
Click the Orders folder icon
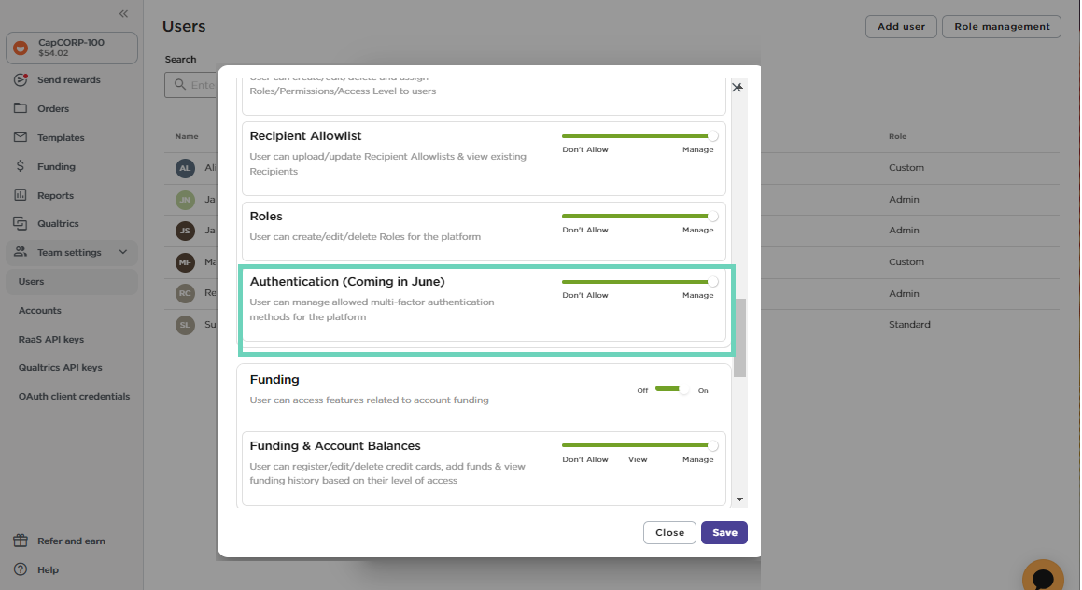tap(21, 108)
